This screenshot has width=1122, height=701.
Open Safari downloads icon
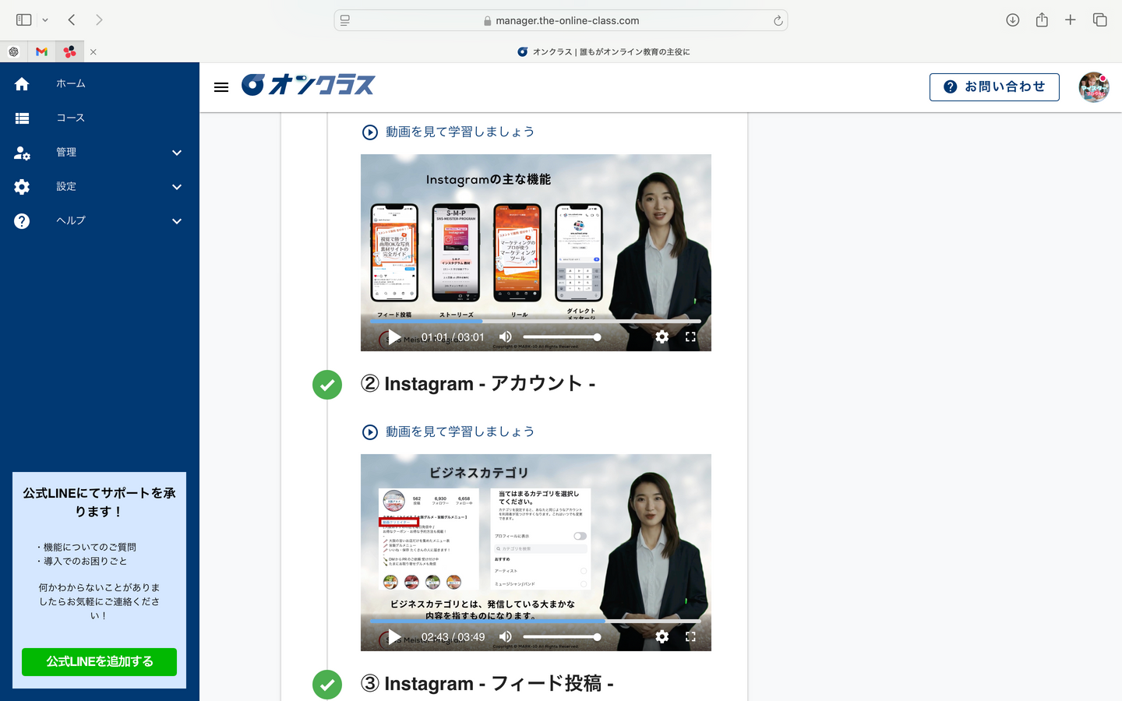point(1012,20)
